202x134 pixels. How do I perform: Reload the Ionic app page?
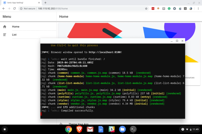click(x=14, y=8)
